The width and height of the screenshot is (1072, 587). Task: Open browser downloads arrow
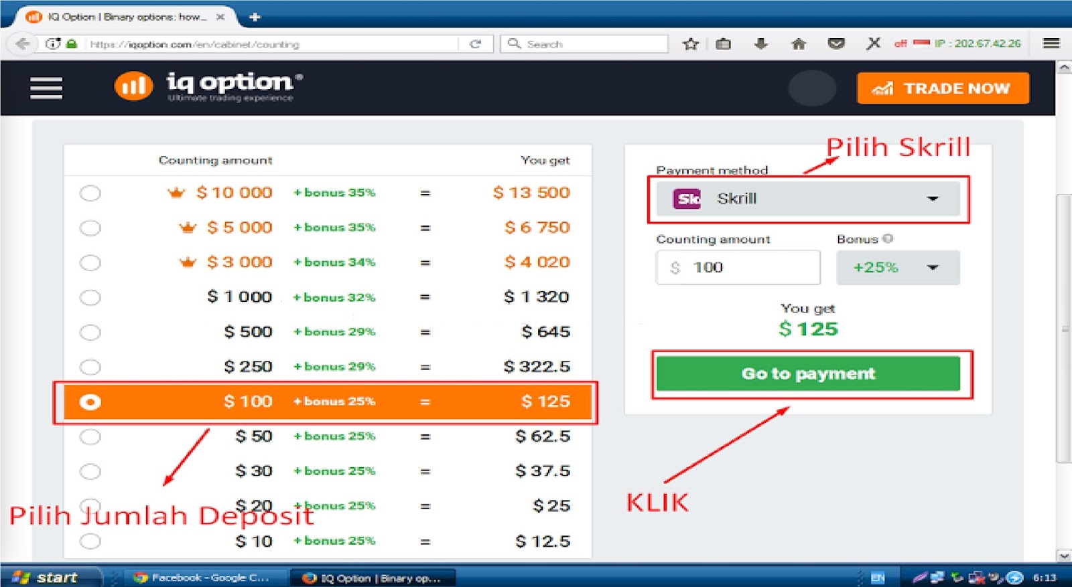[760, 44]
